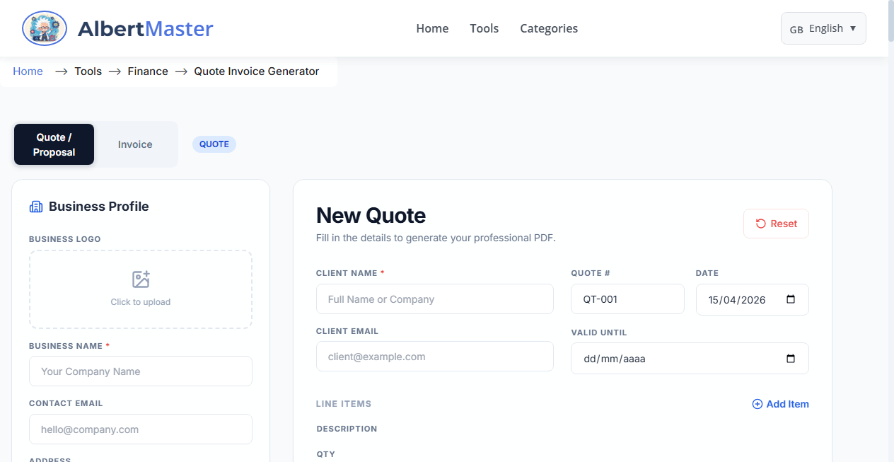Open the VALID UNTIL date dropdown
Viewport: 894px width, 462px height.
pyautogui.click(x=690, y=359)
